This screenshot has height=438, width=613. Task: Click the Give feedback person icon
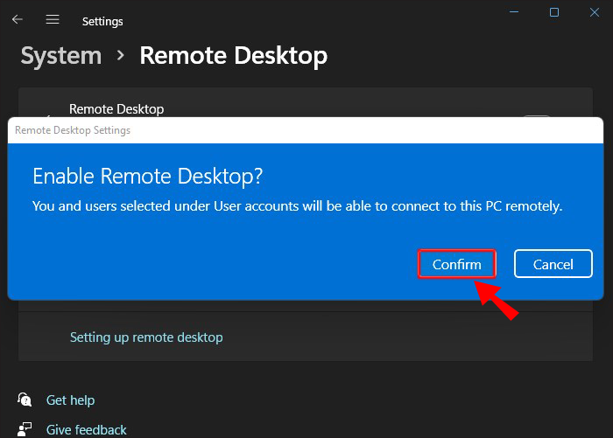[25, 429]
